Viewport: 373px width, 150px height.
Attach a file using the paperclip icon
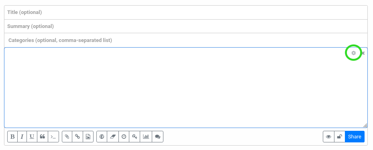click(67, 136)
